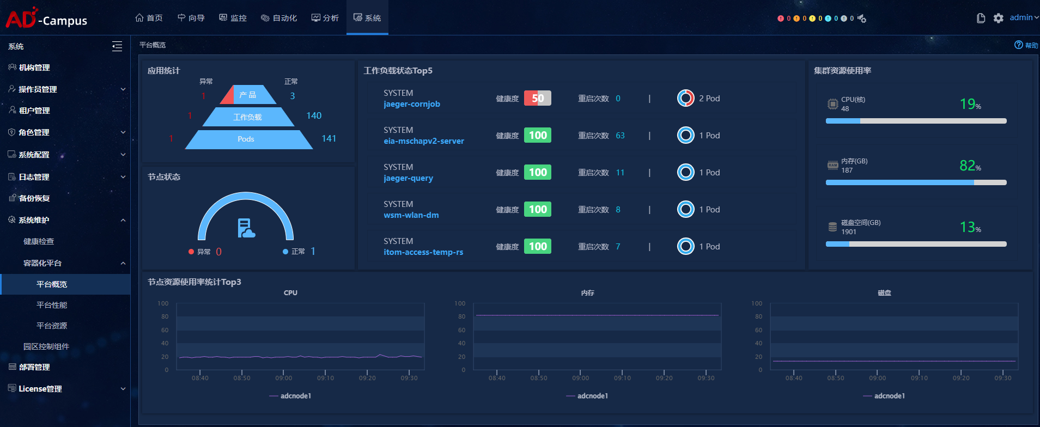
Task: Open alarm sound settings speaker-gear icon
Action: point(862,19)
